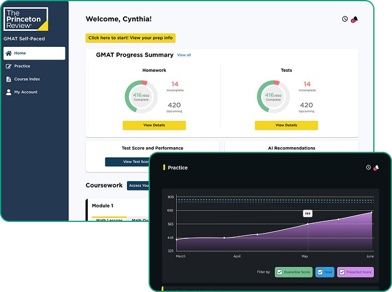Viewport: 392px width, 292px height.
Task: Click the Course Index document icon
Action: tap(8, 79)
